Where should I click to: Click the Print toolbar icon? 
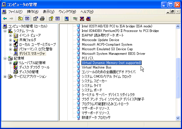coord(42,19)
